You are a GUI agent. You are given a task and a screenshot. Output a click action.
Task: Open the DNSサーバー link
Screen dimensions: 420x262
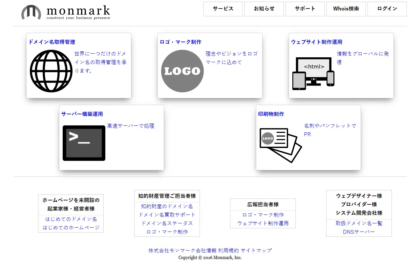pyautogui.click(x=359, y=232)
